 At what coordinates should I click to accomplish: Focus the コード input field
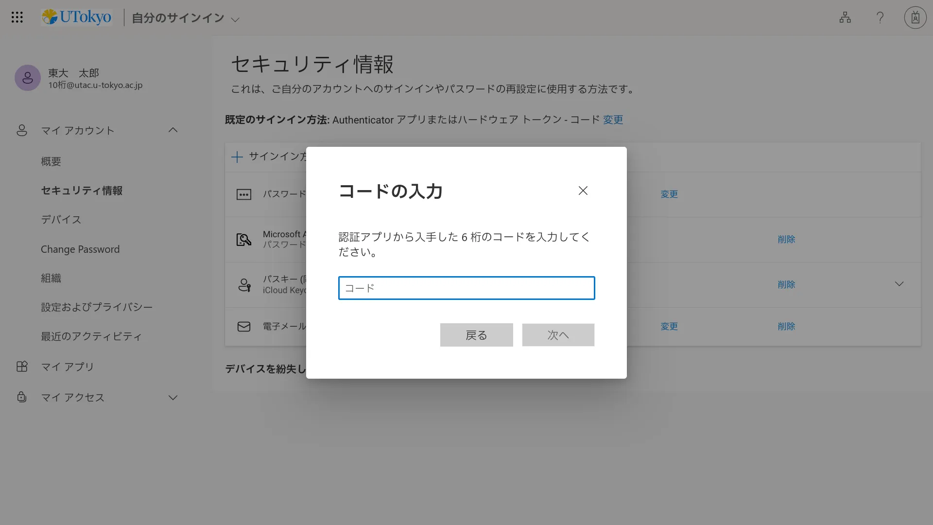click(x=466, y=288)
